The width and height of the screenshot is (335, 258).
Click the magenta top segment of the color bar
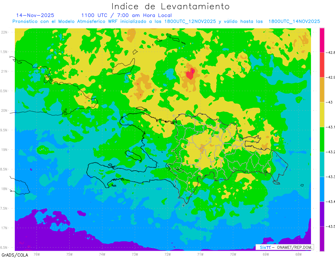click(x=322, y=40)
